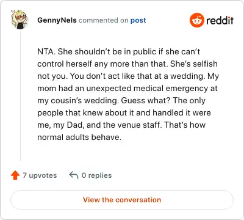Click the words "She's selfish" in comment
Image resolution: width=244 pixels, height=220 pixels.
pyautogui.click(x=194, y=64)
